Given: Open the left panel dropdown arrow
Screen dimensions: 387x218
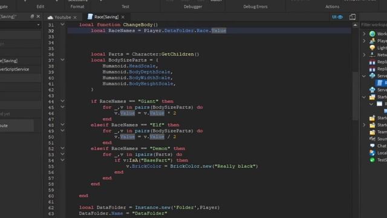Looking at the screenshot, I should [38, 25].
